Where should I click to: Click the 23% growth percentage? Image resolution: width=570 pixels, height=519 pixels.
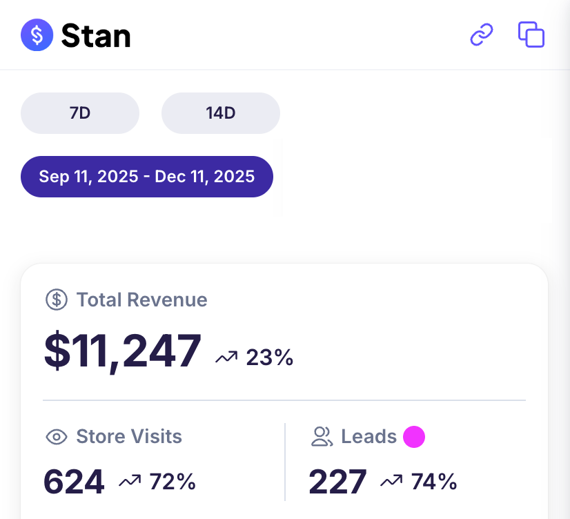[x=270, y=357]
